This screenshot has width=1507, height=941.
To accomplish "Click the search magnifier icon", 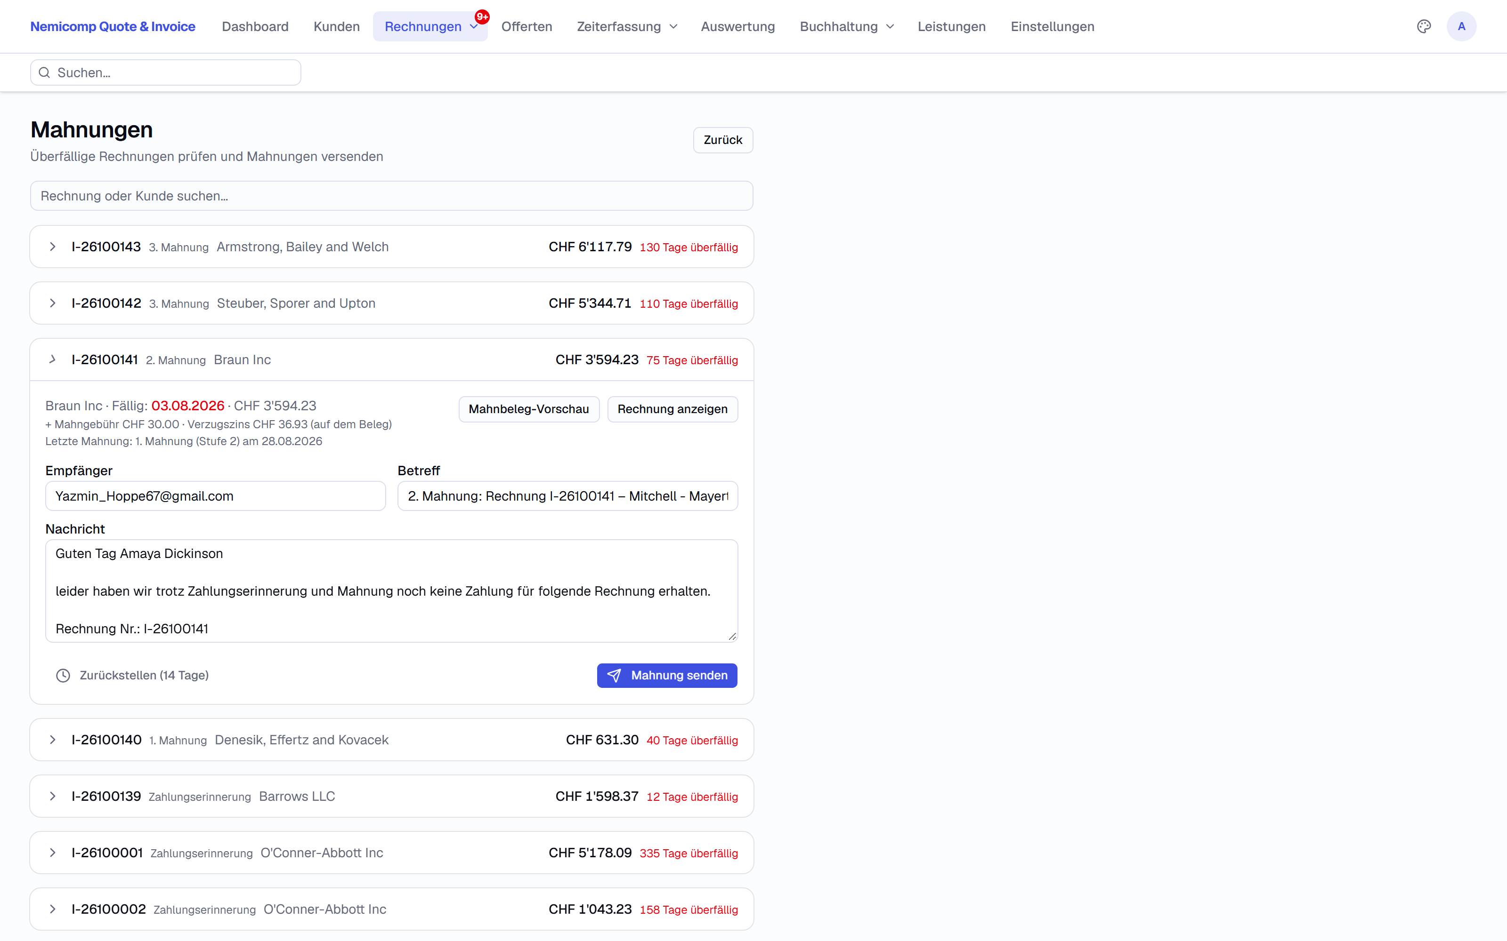I will click(44, 73).
